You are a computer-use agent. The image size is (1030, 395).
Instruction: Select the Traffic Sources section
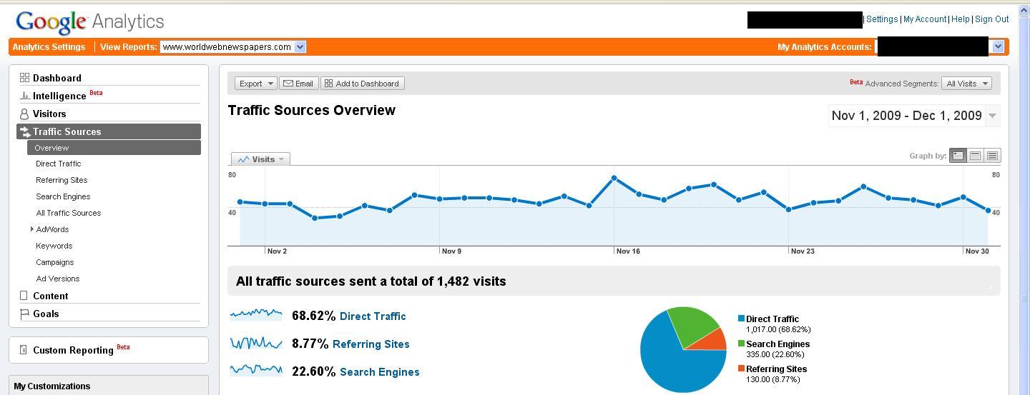109,131
